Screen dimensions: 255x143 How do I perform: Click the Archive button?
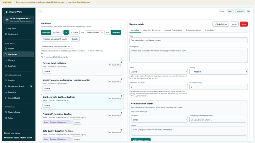234,24
